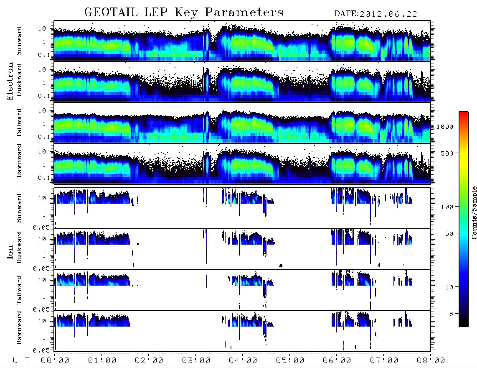
Task: Click the 03:00 time tick label
Action: (x=196, y=361)
